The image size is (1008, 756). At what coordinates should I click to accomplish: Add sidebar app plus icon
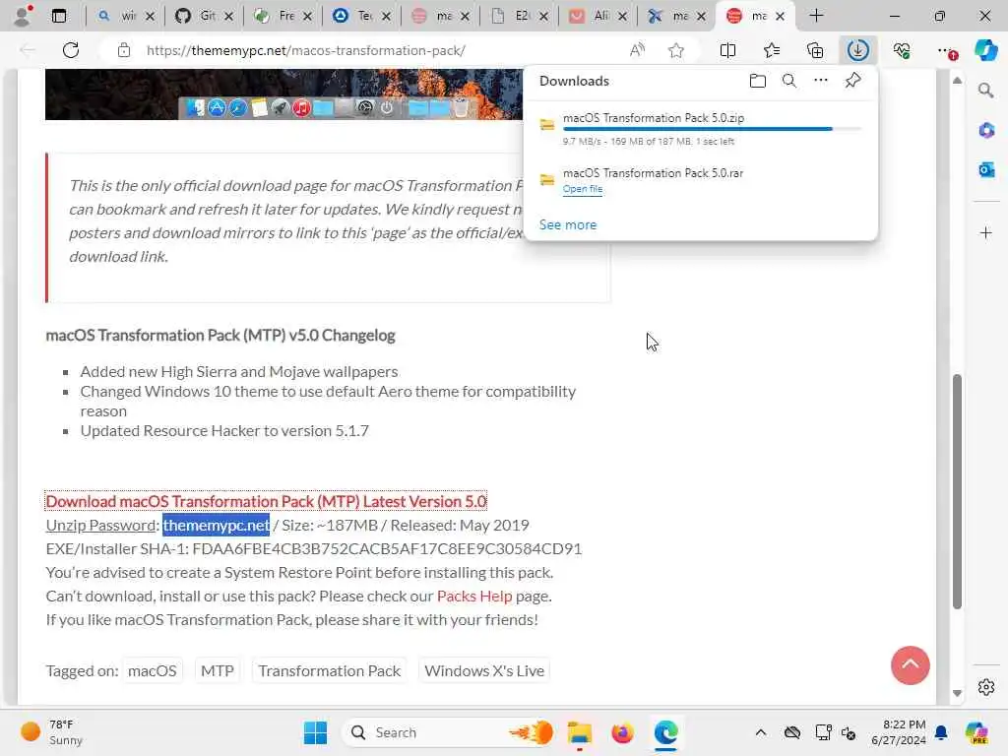pos(985,232)
